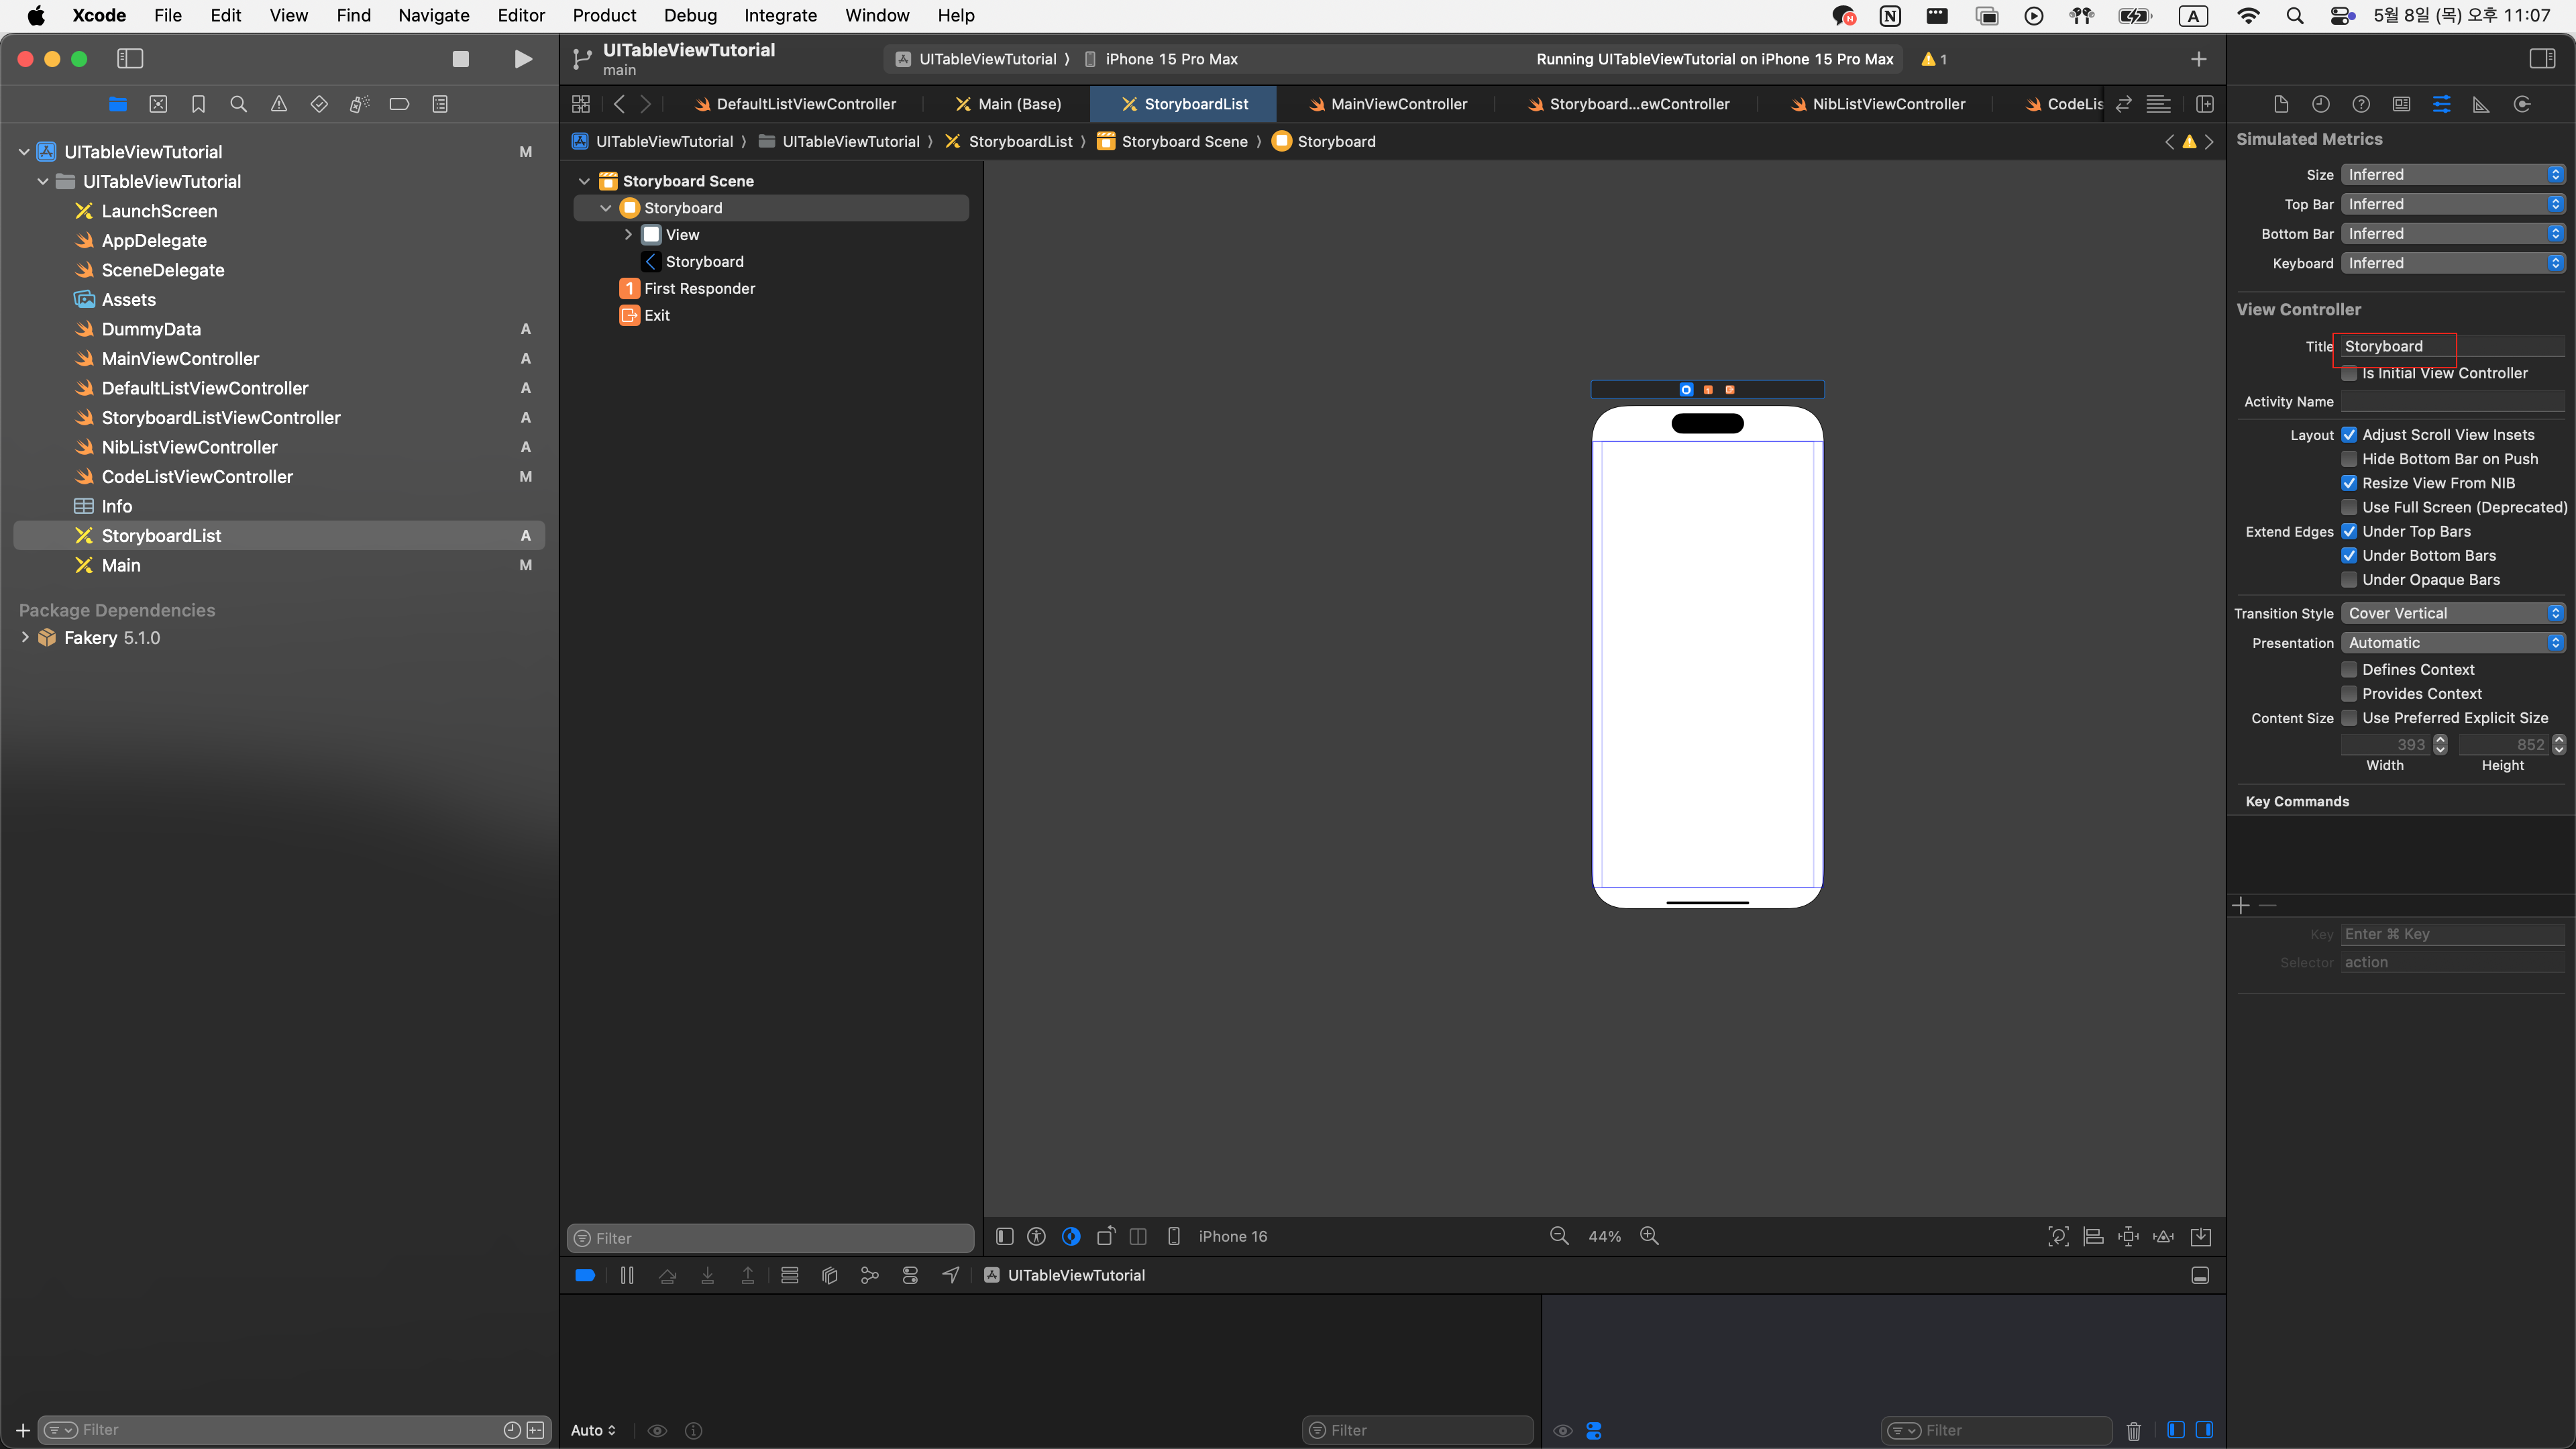2576x1449 pixels.
Task: Add a key command with plus
Action: pyautogui.click(x=2241, y=905)
